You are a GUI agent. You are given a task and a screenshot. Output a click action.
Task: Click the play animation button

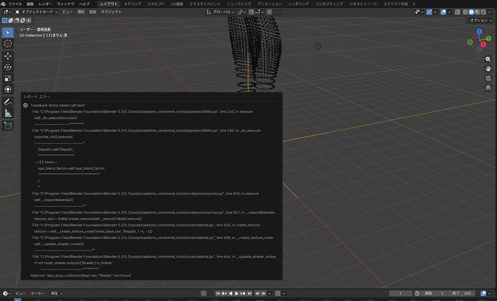[237, 293]
